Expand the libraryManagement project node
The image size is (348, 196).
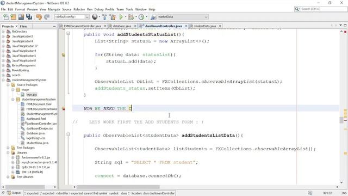pos(3,65)
